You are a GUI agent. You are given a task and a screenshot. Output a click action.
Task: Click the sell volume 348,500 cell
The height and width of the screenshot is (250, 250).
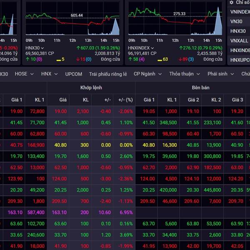tap(168, 122)
